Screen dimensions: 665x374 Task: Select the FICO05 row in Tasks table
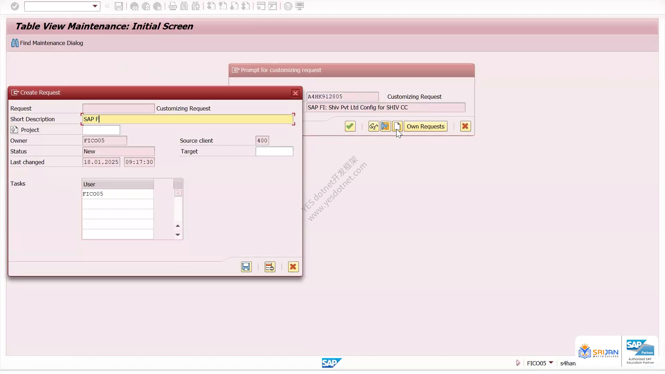118,194
